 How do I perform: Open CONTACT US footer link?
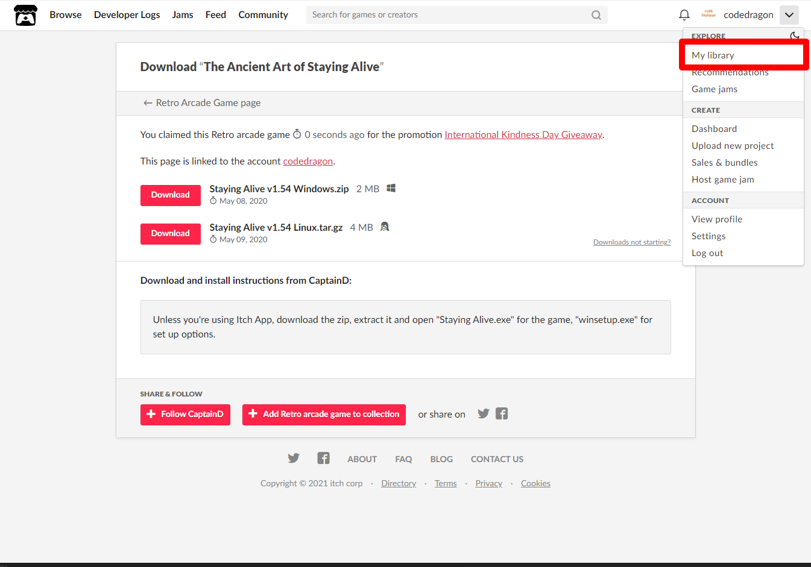(497, 459)
